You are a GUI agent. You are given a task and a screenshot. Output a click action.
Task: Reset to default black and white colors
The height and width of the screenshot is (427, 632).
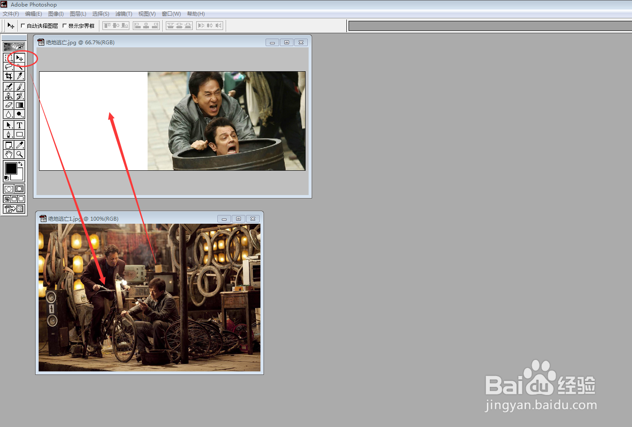[x=6, y=178]
